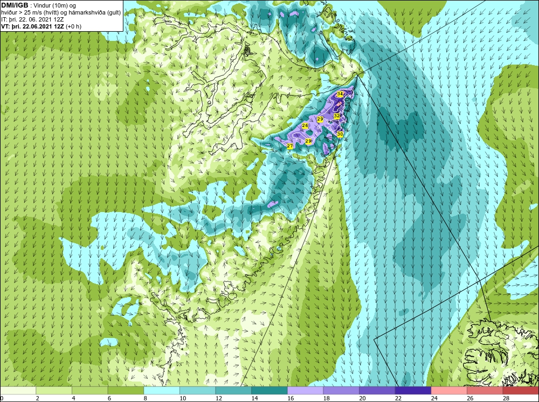Pick the green swatch between 4 and 6
The image size is (539, 402).
[89, 390]
